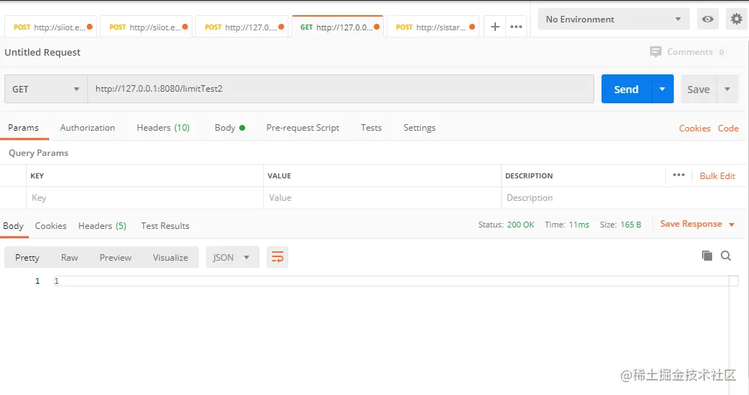Click the Value input cell
This screenshot has height=395, width=749.
tap(382, 198)
